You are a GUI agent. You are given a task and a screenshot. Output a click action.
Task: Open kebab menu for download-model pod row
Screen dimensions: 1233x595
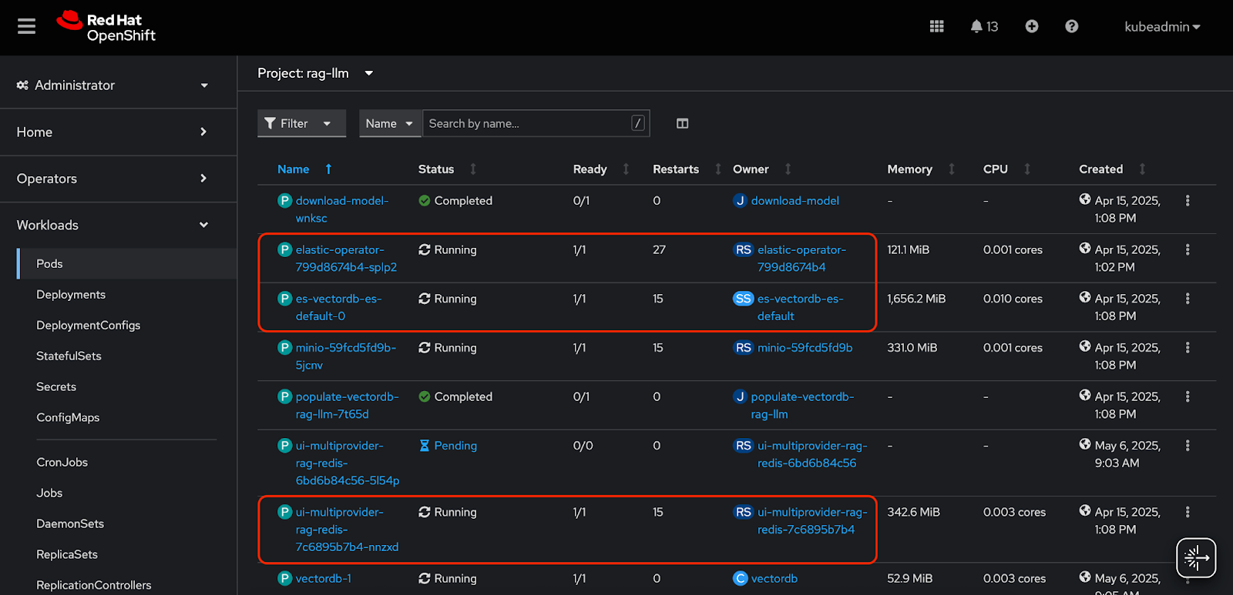point(1187,201)
